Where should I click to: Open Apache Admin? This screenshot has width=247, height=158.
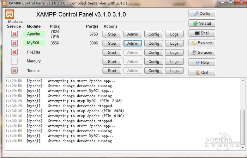pyautogui.click(x=133, y=34)
